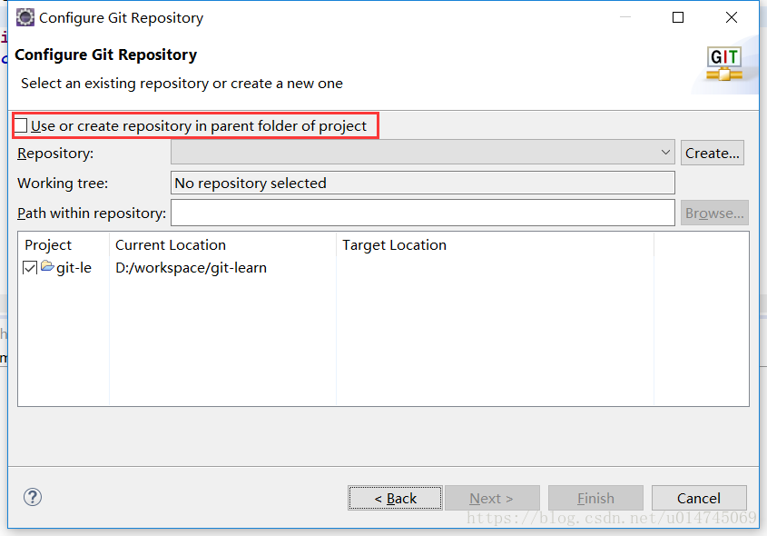Image resolution: width=767 pixels, height=536 pixels.
Task: Click the Eclipse icon in the title bar
Action: [25, 17]
